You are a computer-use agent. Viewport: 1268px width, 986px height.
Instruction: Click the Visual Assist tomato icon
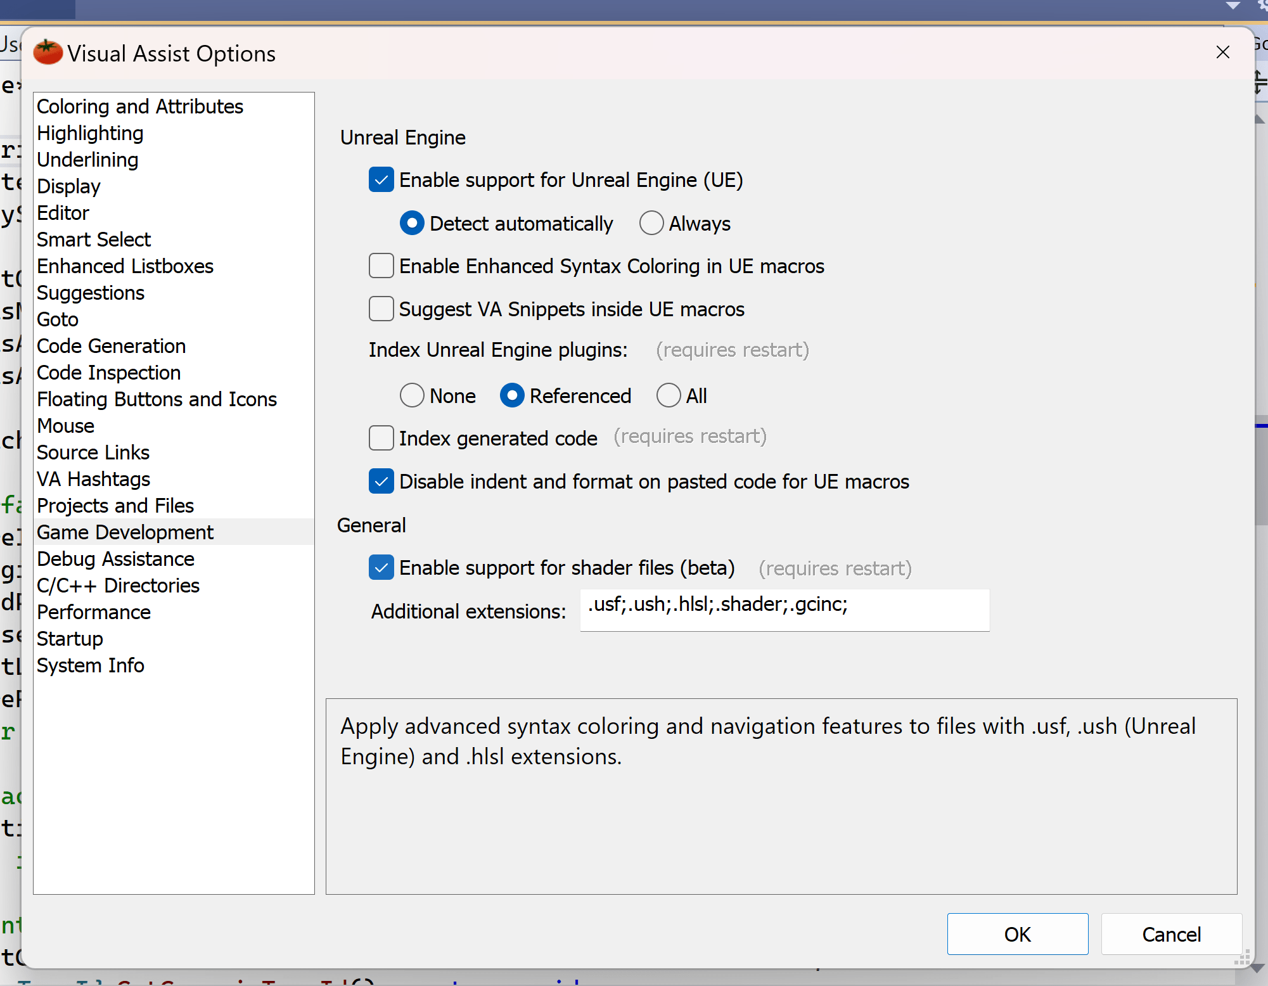48,53
